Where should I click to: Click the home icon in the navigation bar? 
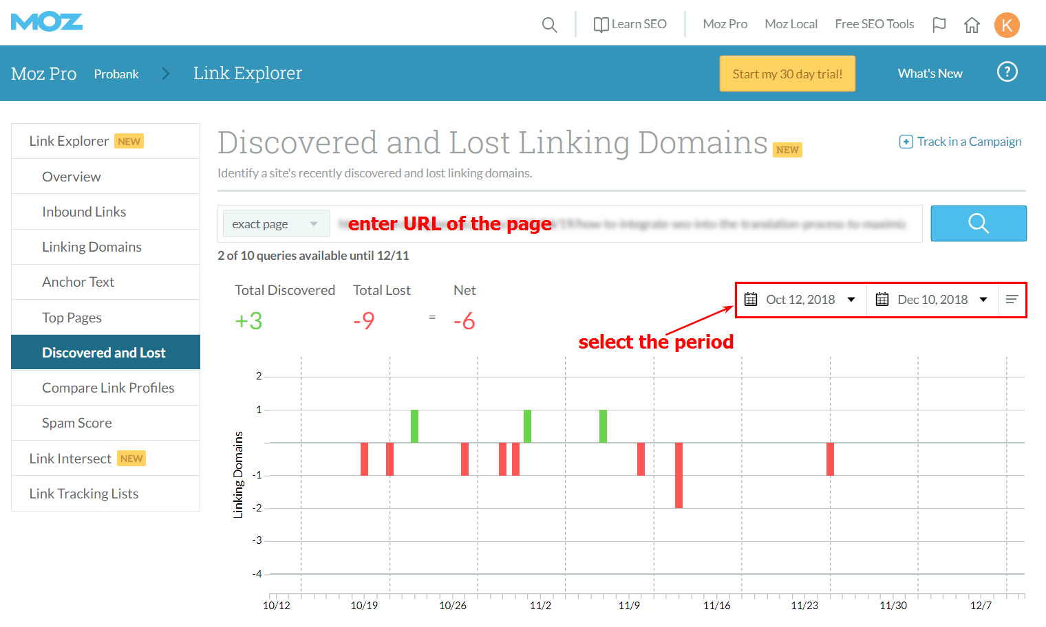pos(972,24)
